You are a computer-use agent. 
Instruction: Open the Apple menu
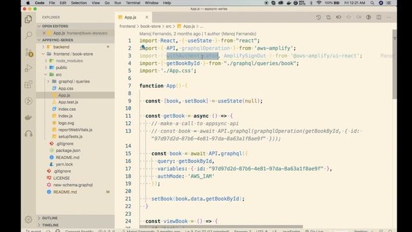point(28,3)
